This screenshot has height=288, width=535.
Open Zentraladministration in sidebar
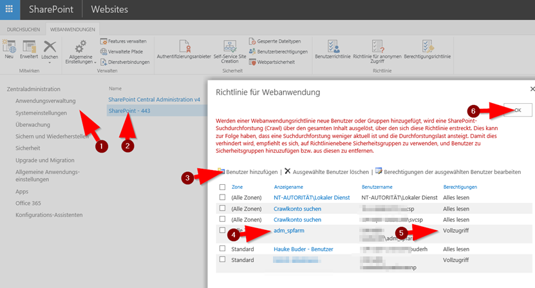33,89
